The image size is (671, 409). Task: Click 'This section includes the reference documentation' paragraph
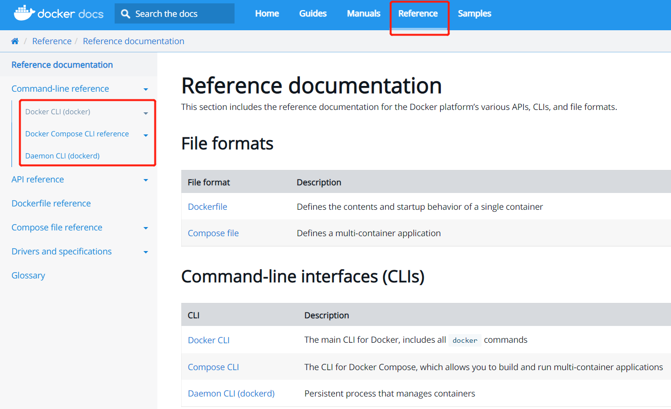pyautogui.click(x=399, y=107)
